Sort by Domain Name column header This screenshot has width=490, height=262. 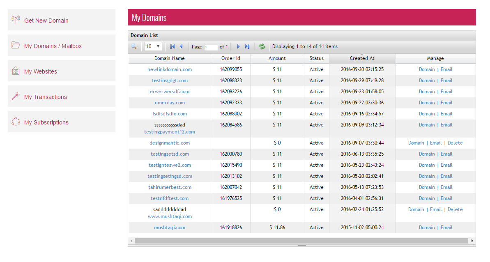(x=169, y=58)
